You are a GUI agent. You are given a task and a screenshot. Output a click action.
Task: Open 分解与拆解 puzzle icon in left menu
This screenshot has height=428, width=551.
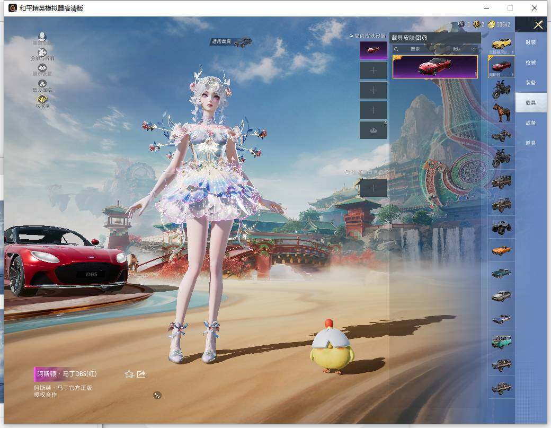42,53
